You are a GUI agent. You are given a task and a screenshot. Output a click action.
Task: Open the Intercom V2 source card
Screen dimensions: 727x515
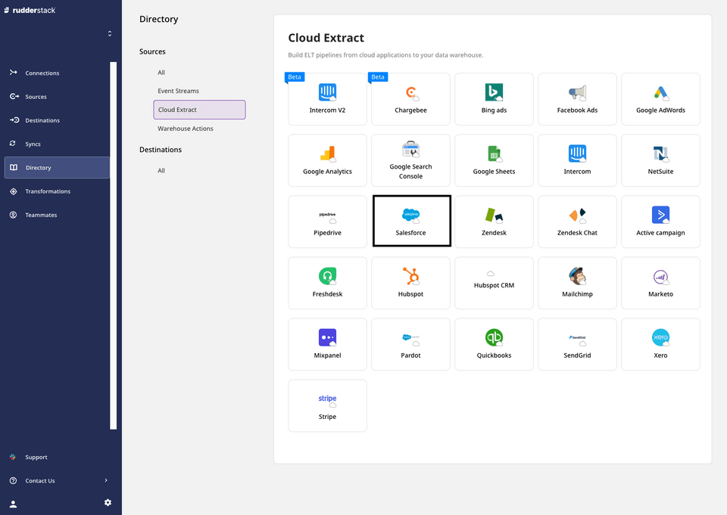click(x=327, y=99)
